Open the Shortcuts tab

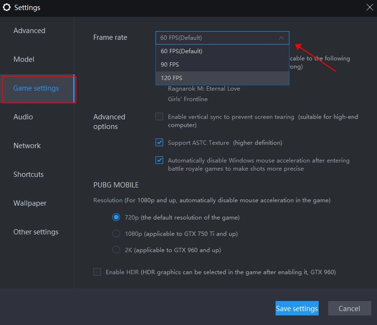[x=28, y=174]
